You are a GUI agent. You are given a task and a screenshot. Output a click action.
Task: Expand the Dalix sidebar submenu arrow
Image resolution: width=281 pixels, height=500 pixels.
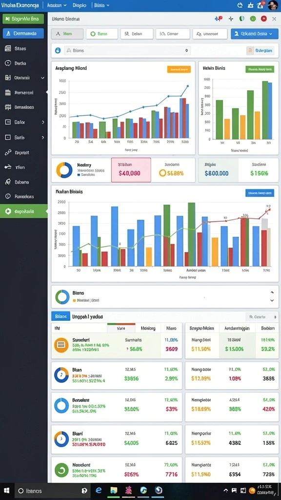[x=43, y=122]
